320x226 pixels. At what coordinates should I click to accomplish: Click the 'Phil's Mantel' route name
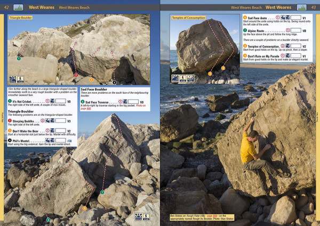(x=21, y=141)
